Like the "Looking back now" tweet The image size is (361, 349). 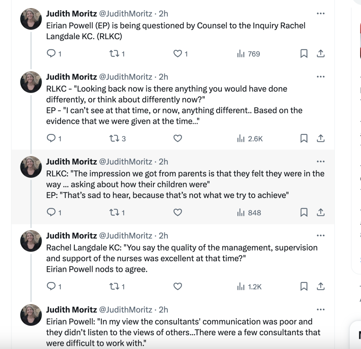tap(178, 139)
